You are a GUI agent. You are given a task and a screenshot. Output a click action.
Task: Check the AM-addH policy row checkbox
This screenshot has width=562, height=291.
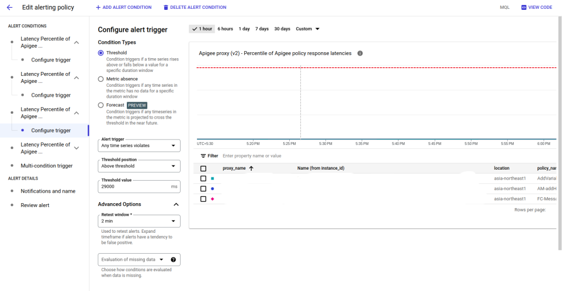(203, 188)
